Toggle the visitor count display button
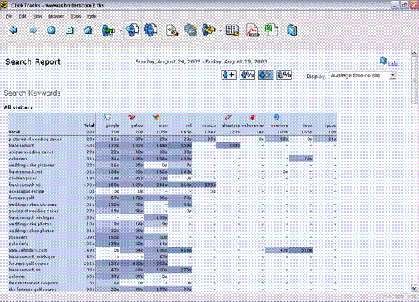Viewport: 419px width, 302px height. point(229,75)
